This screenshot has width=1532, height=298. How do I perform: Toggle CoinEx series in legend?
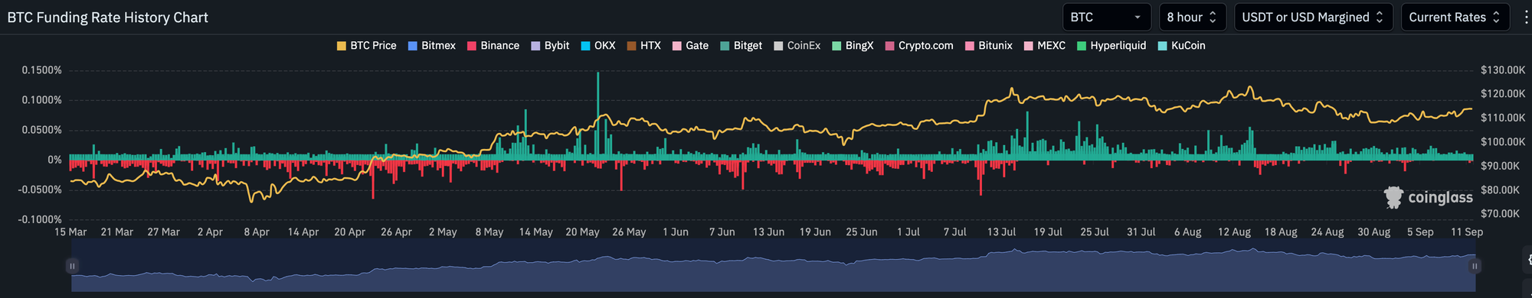tap(797, 46)
